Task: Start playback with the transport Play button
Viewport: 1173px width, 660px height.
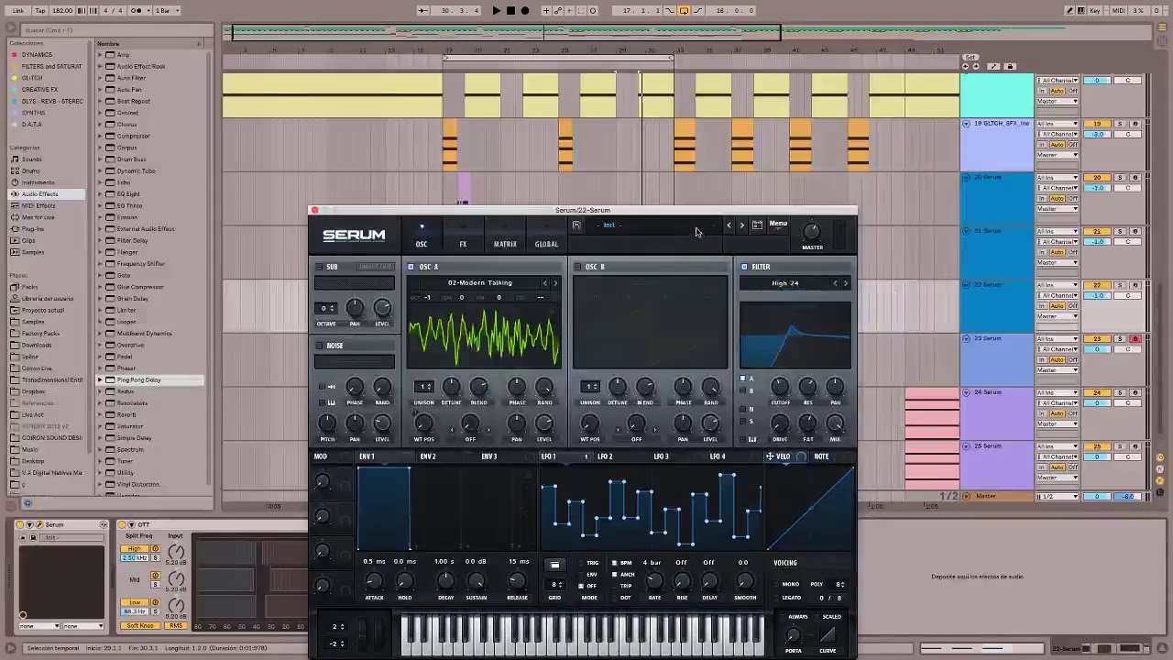Action: point(496,11)
